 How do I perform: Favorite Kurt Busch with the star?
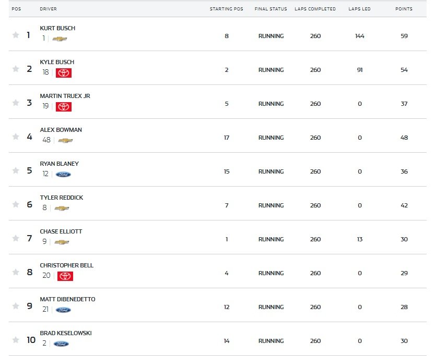tap(16, 35)
